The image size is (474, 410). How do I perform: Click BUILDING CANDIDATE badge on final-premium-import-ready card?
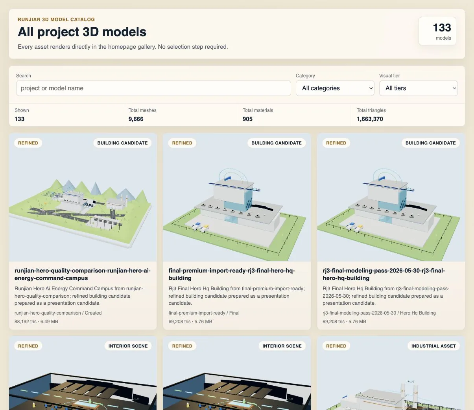tap(277, 143)
